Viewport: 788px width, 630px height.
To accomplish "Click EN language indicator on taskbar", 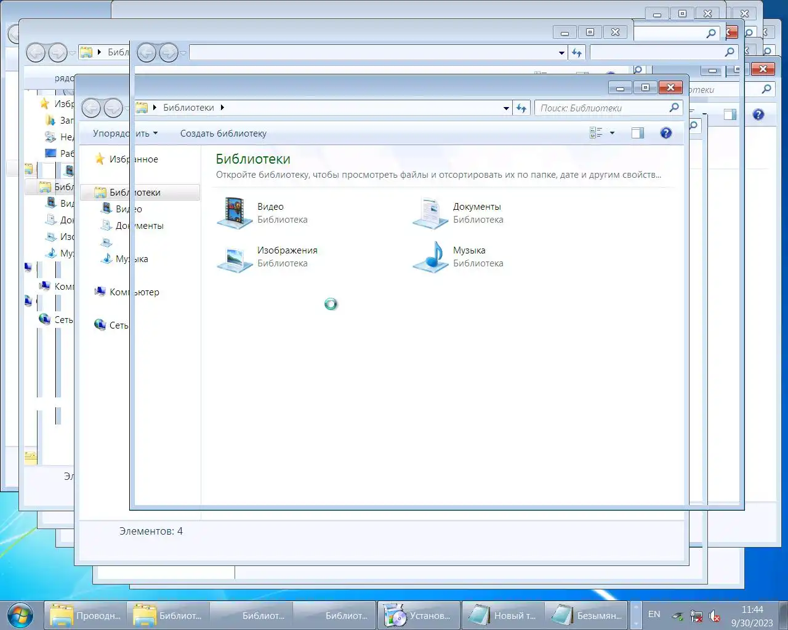I will click(654, 615).
